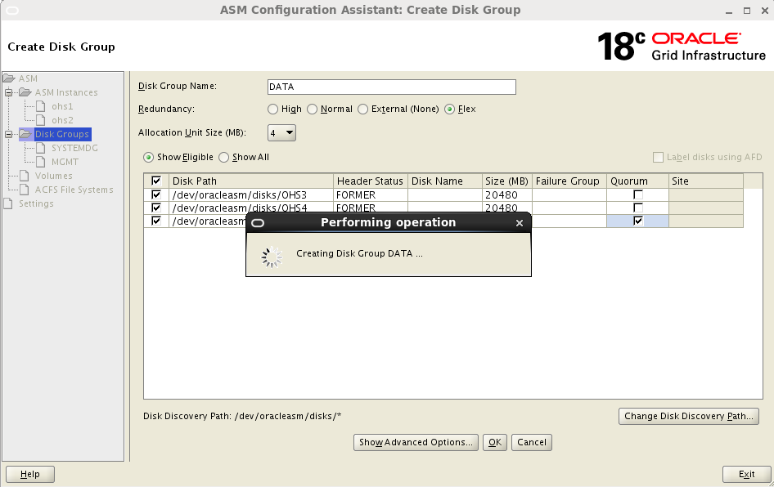This screenshot has height=487, width=774.
Task: Enable Quorum for the OHS4 disk
Action: (637, 208)
